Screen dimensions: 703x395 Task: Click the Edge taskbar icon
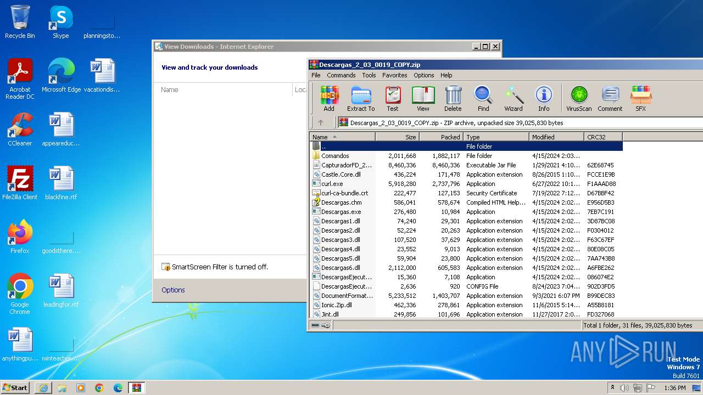click(x=118, y=388)
